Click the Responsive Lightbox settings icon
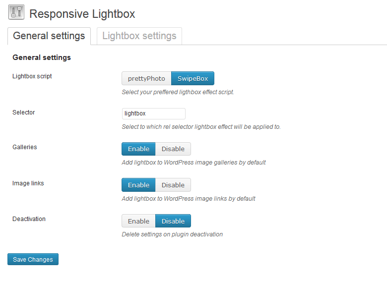387x281 pixels. (16, 12)
